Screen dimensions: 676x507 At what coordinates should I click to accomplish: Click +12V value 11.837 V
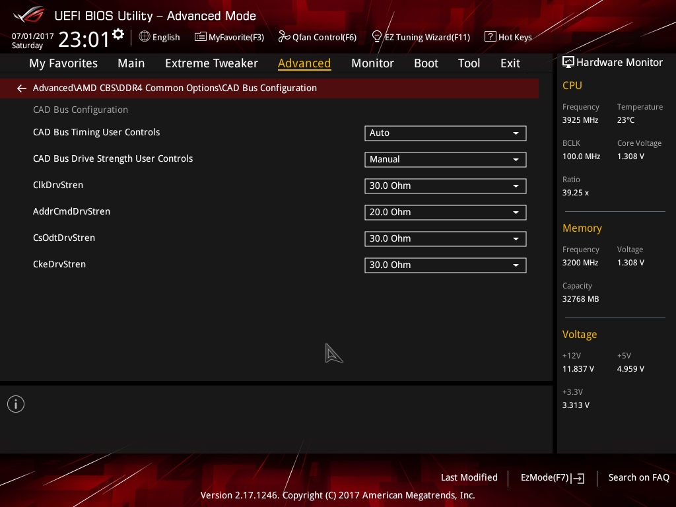pos(578,369)
